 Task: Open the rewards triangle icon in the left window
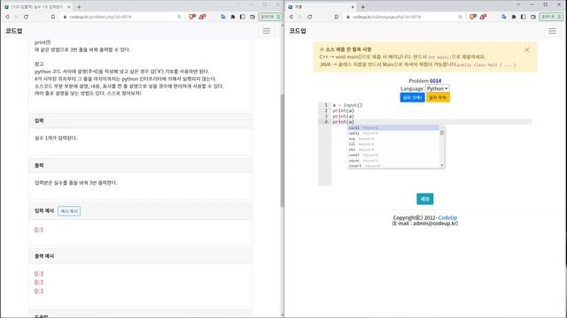pyautogui.click(x=202, y=17)
